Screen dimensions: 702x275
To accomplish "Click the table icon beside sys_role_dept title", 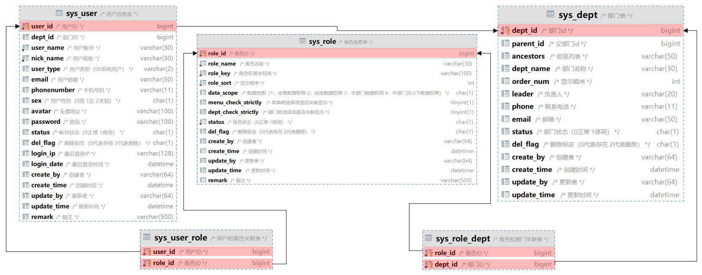I will point(428,238).
